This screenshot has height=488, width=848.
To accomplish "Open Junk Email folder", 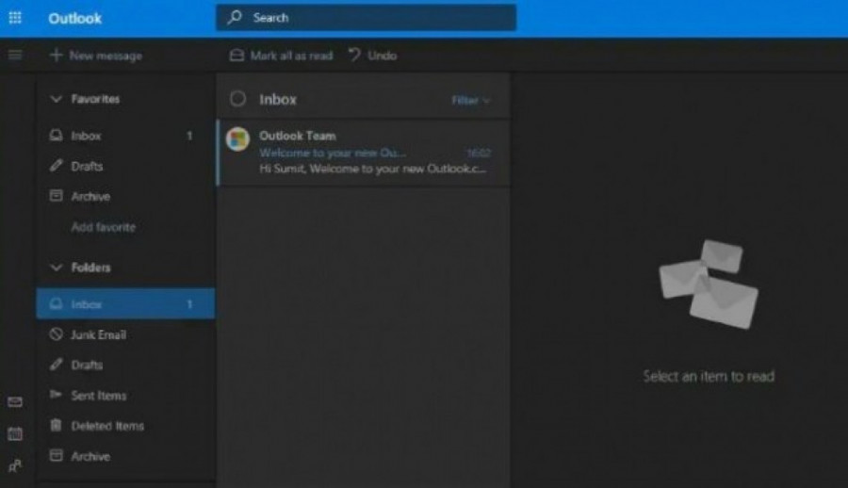I will (x=98, y=334).
